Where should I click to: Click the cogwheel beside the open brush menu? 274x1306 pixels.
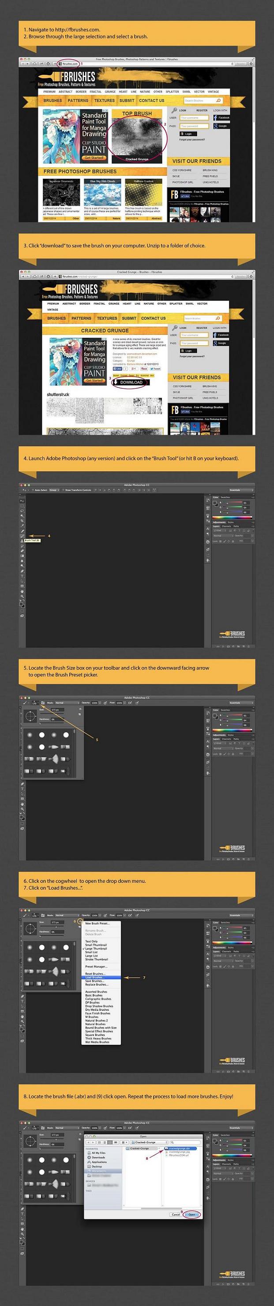click(80, 922)
